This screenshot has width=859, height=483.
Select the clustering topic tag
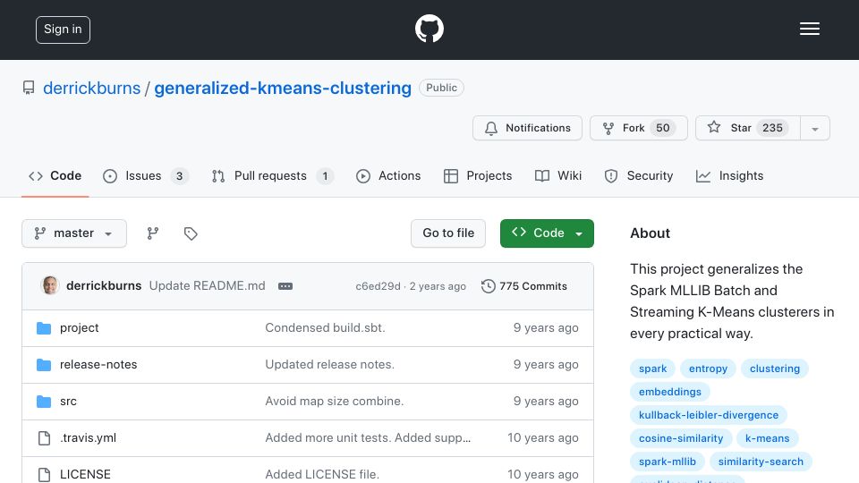pyautogui.click(x=775, y=369)
